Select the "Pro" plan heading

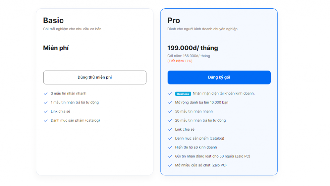[x=174, y=20]
